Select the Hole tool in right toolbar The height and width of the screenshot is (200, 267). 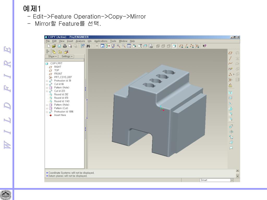(x=230, y=92)
